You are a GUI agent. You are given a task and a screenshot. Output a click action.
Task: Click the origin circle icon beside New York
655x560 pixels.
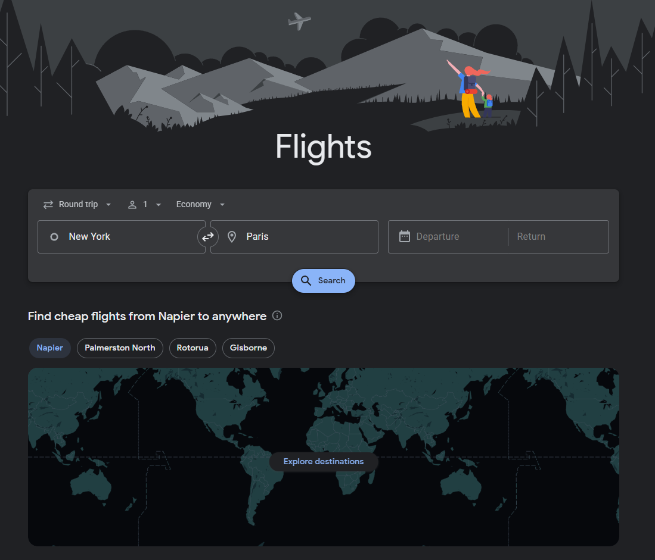pyautogui.click(x=54, y=236)
